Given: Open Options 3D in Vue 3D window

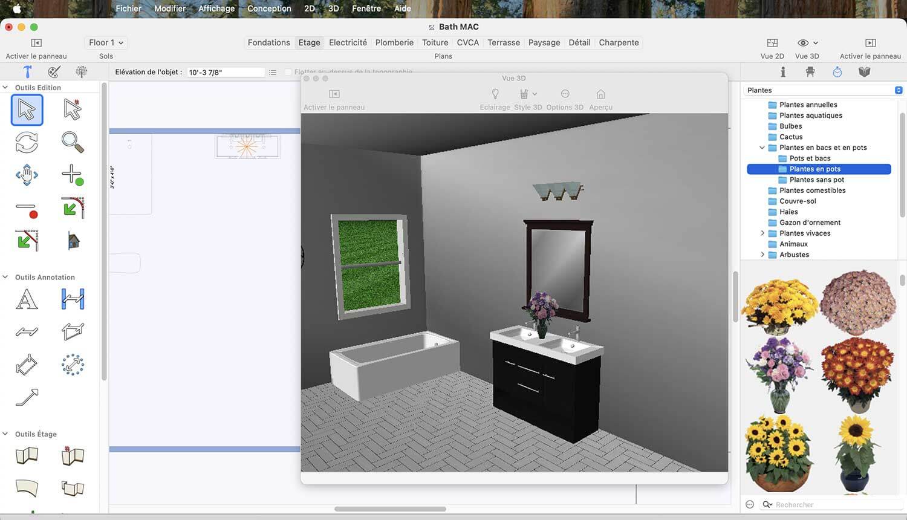Looking at the screenshot, I should (565, 99).
